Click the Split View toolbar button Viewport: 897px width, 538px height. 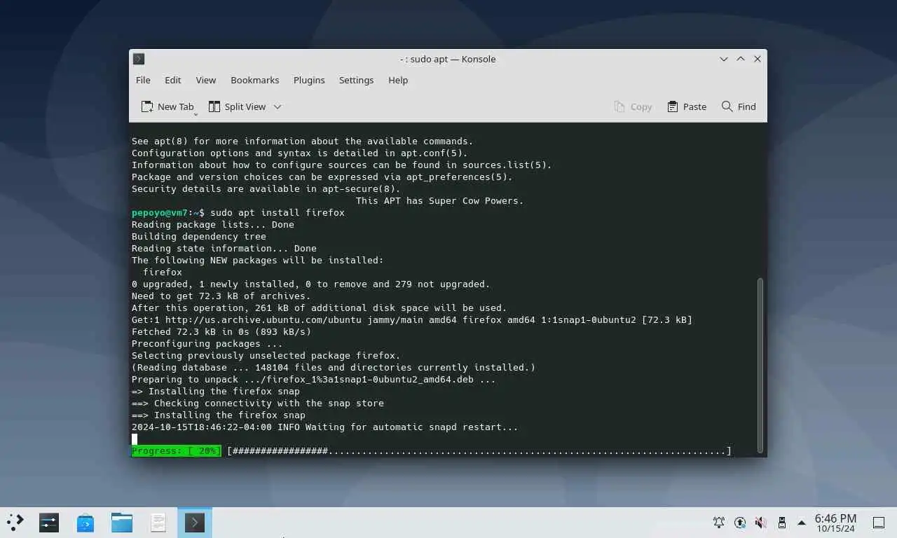pos(237,106)
